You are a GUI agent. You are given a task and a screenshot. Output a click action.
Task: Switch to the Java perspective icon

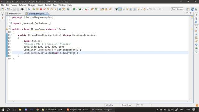tap(192, 9)
